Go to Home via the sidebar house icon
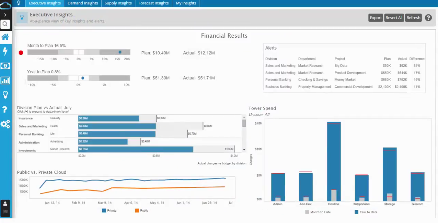 coord(5,37)
